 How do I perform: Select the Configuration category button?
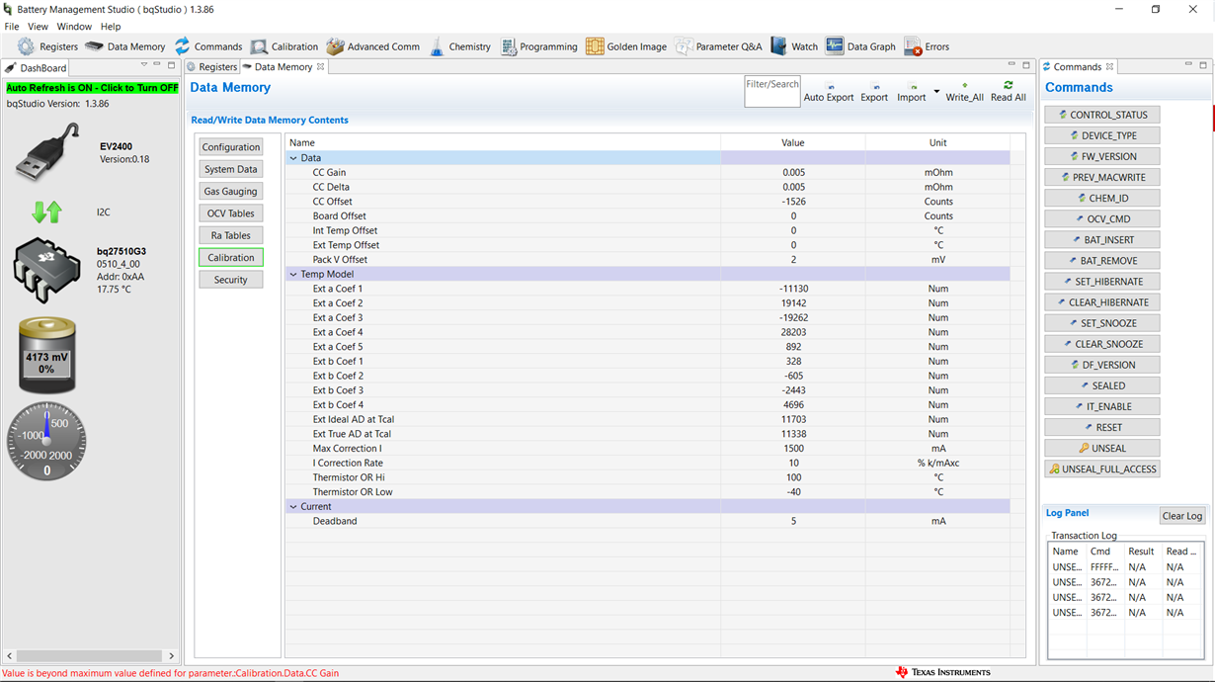(x=231, y=147)
